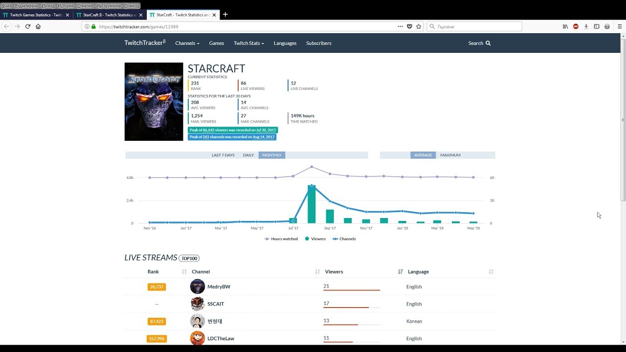This screenshot has width=626, height=352.
Task: Switch the chart to MAXIMUM values
Action: 450,155
